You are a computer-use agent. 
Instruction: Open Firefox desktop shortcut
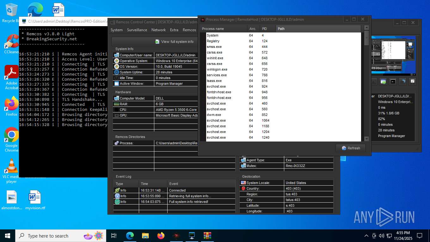point(11,107)
